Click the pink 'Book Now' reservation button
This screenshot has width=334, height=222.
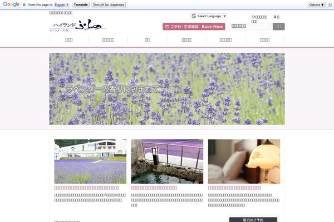194,27
